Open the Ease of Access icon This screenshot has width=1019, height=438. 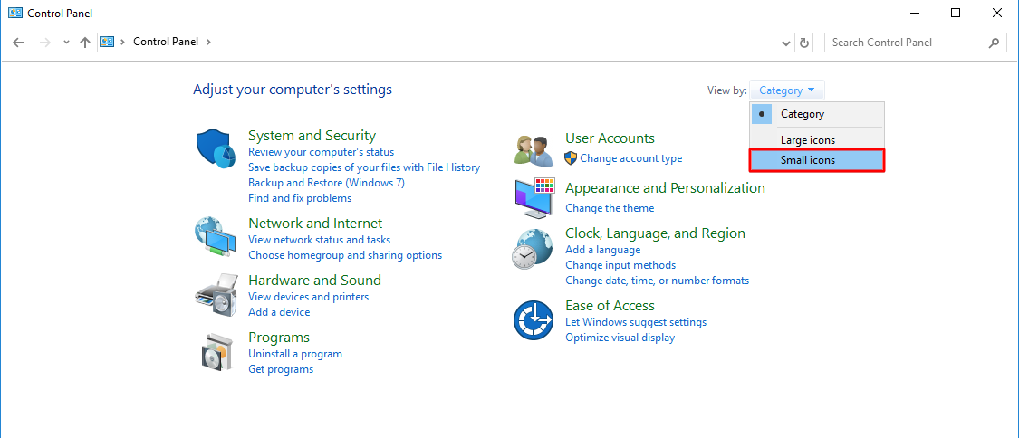534,319
